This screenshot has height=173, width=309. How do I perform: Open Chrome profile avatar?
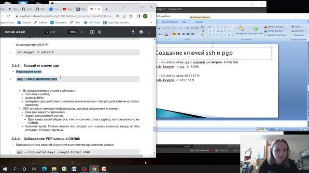(x=145, y=16)
